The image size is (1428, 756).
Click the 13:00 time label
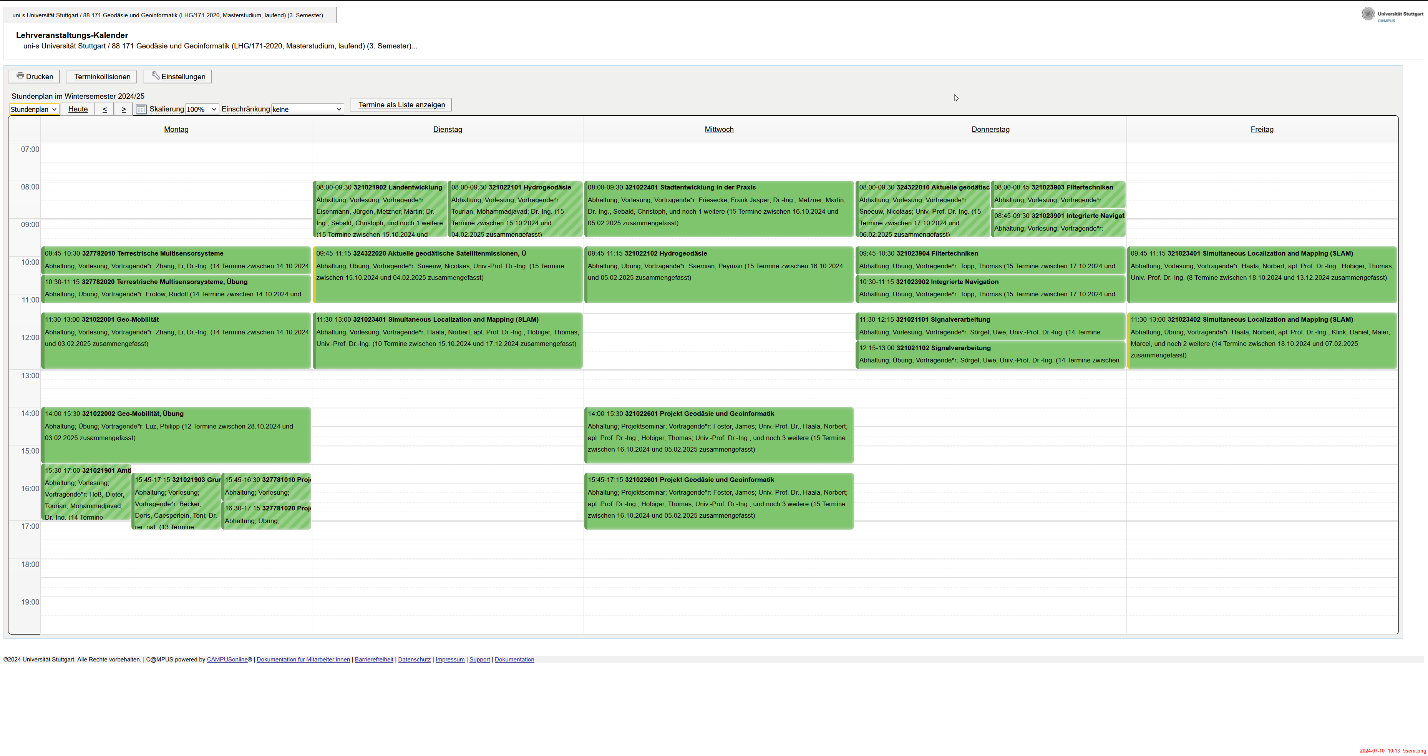[x=30, y=376]
